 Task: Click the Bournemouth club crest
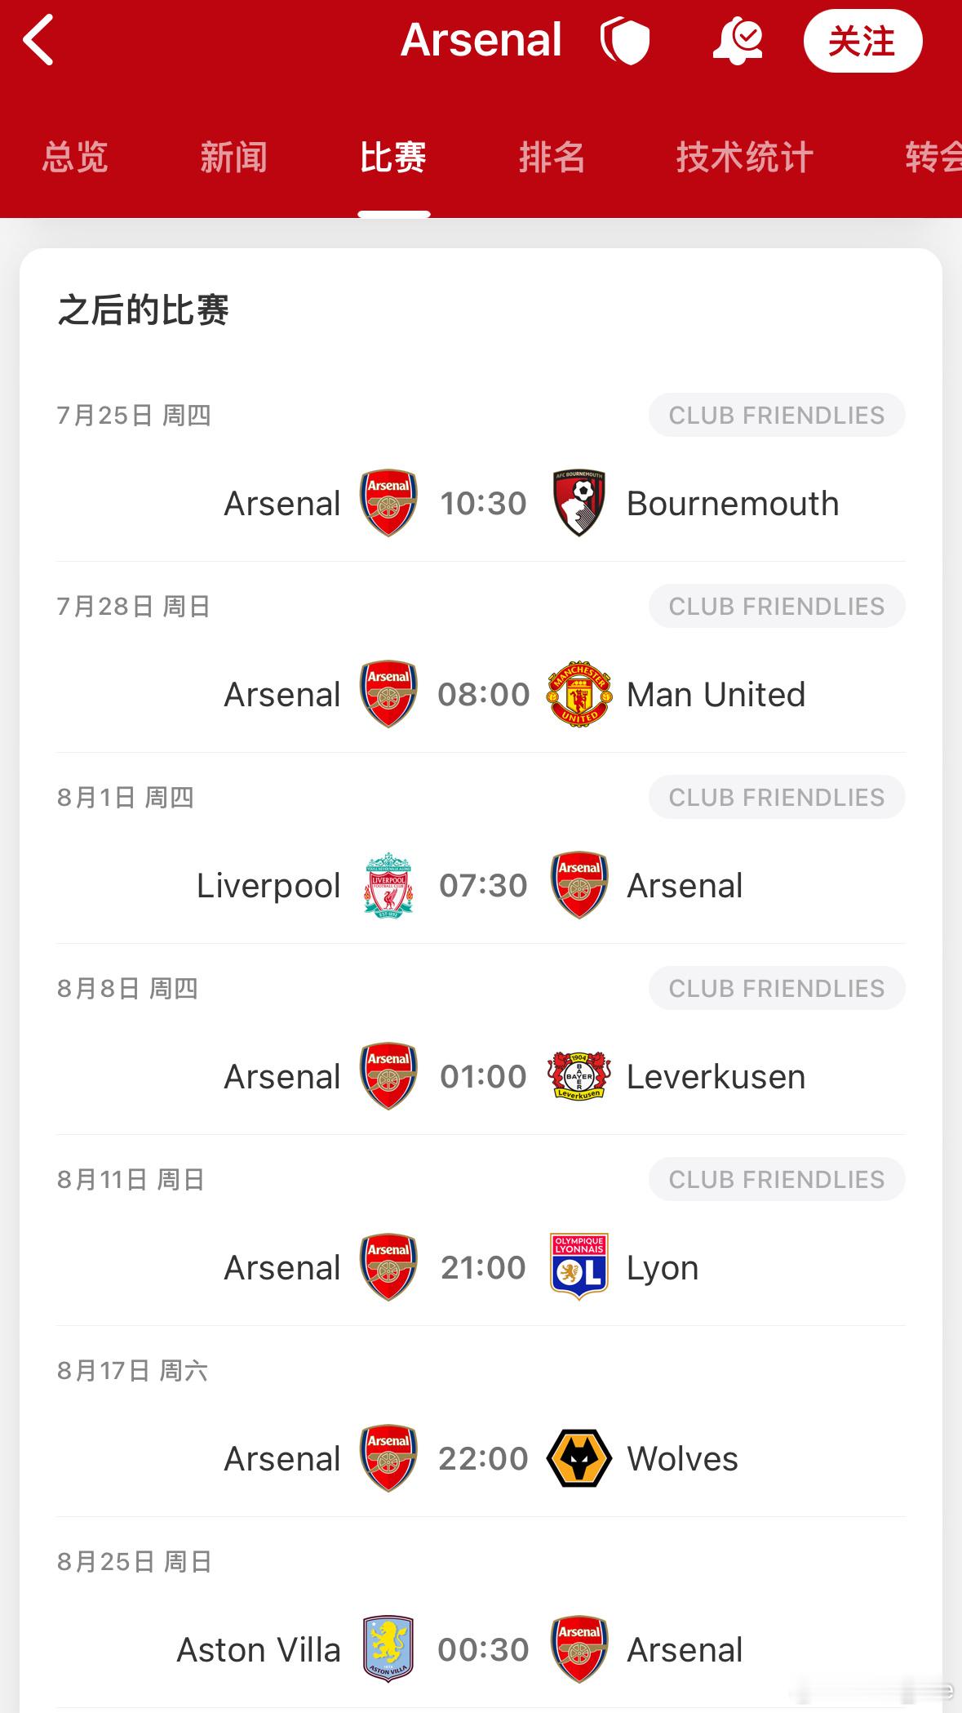click(x=579, y=503)
